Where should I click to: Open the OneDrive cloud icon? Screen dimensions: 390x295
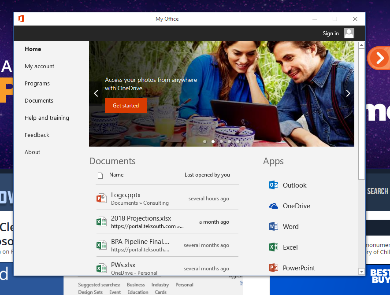(274, 206)
